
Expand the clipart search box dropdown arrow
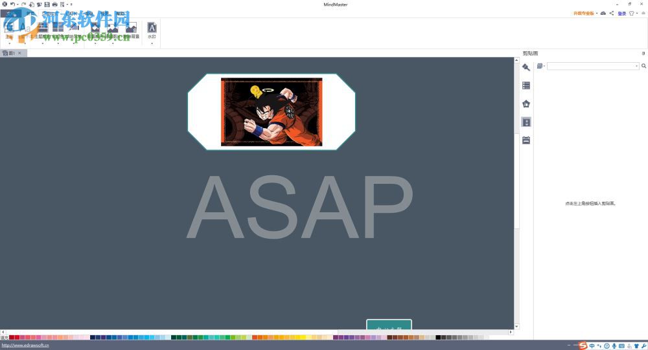[636, 66]
